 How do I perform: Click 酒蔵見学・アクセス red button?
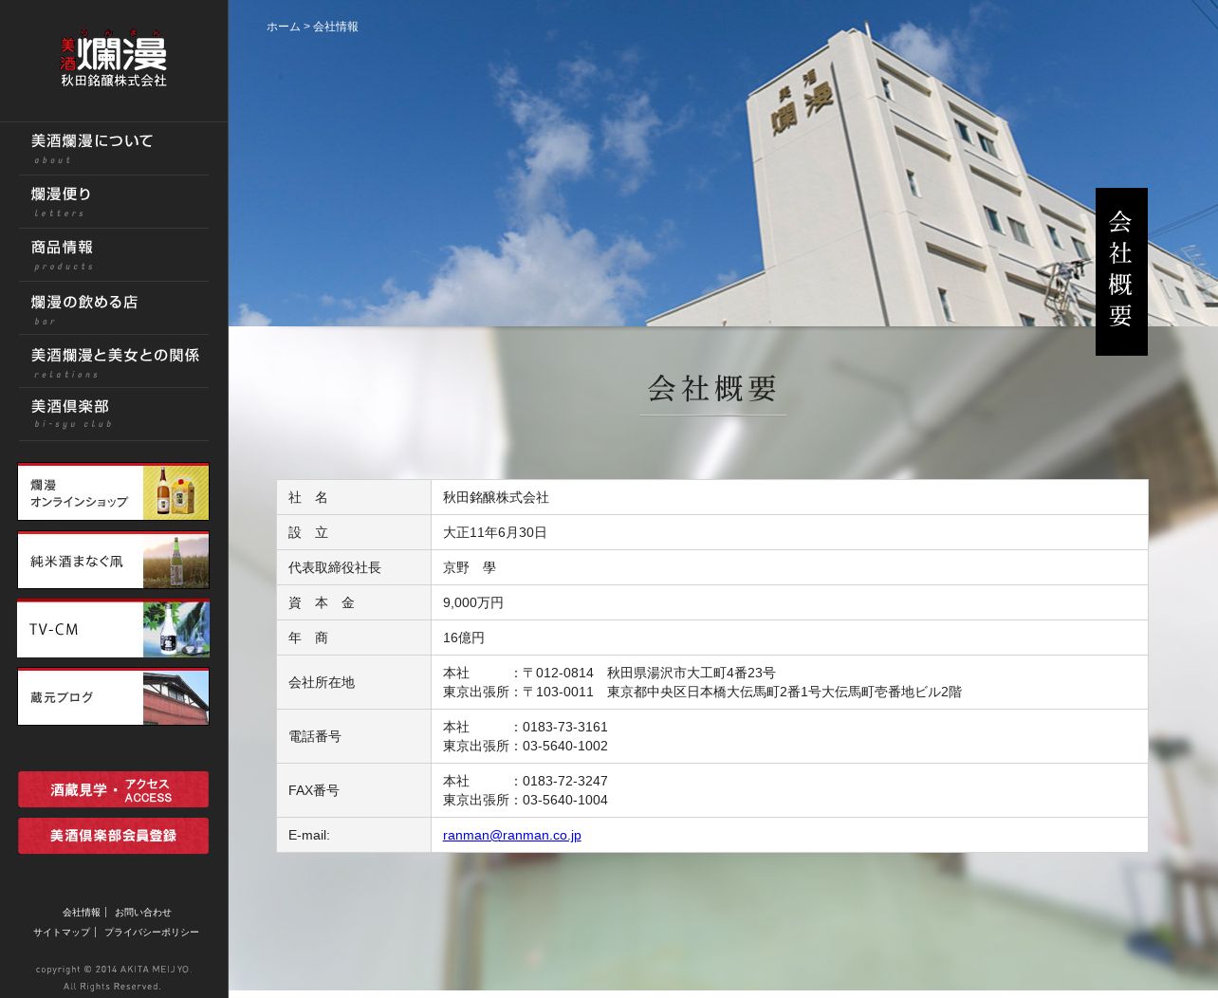(x=113, y=789)
